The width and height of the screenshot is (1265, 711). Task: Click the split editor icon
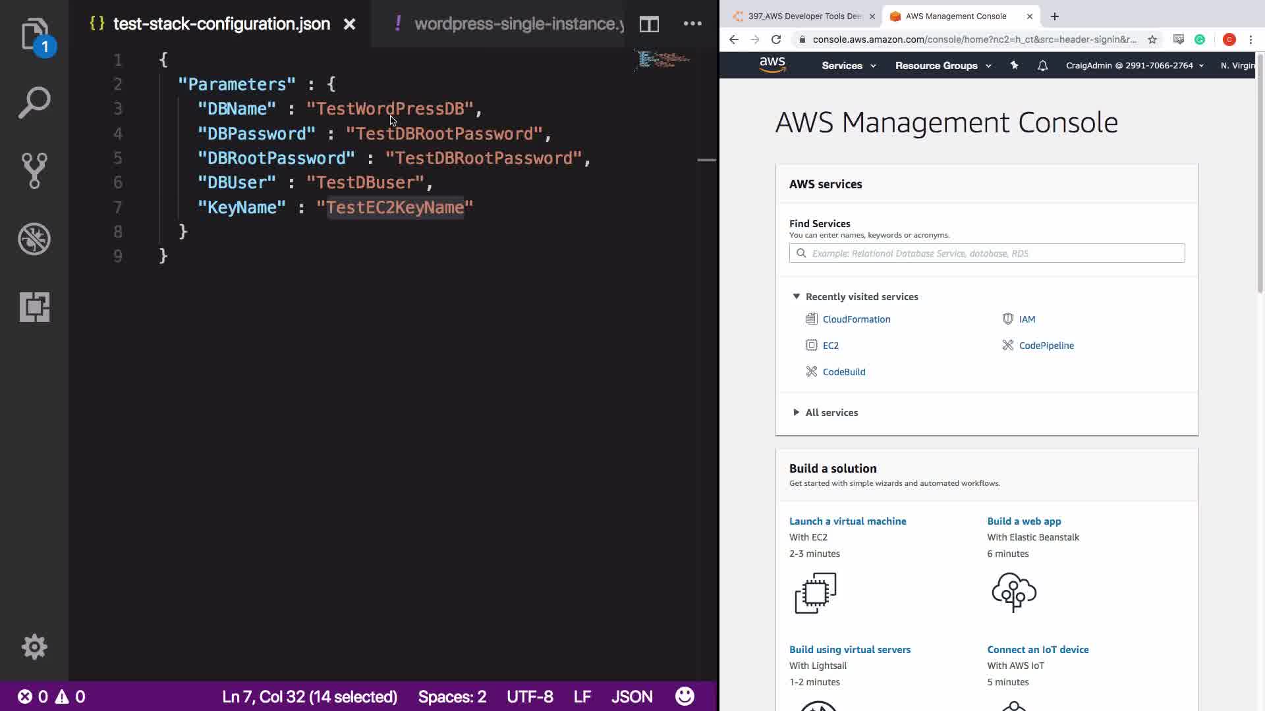pos(649,24)
